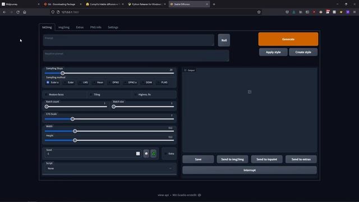Image resolution: width=359 pixels, height=202 pixels.
Task: Click the image placeholder icon in Output
Action: [x=250, y=92]
